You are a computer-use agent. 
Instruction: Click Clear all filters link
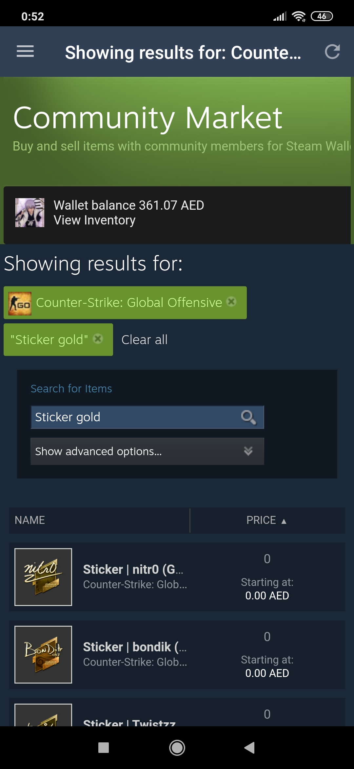[x=145, y=339]
